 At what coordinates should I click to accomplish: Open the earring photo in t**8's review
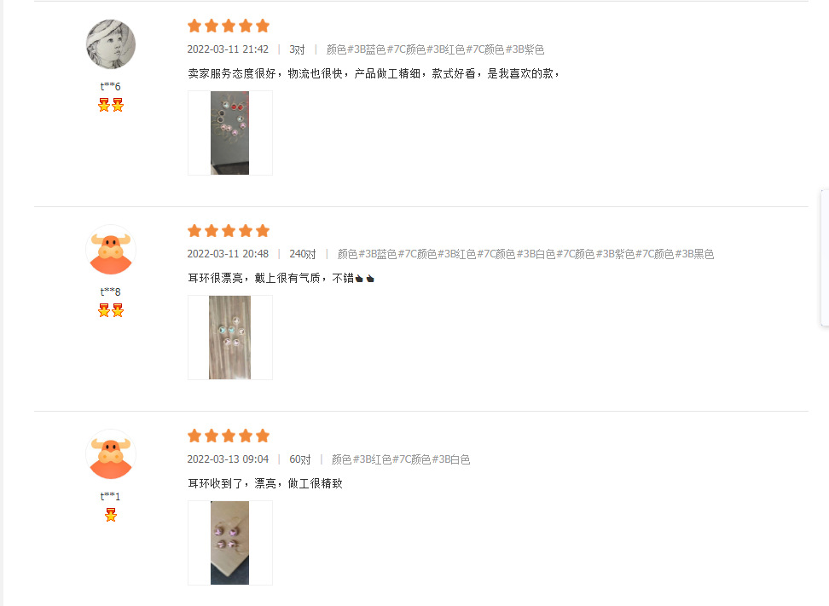coord(230,338)
